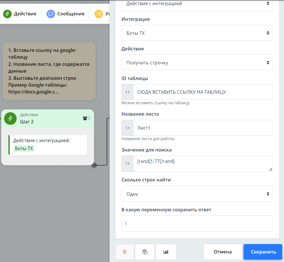This screenshot has height=262, width=284.
Task: Click code brackets icon beside Название листа
Action: pyautogui.click(x=128, y=128)
